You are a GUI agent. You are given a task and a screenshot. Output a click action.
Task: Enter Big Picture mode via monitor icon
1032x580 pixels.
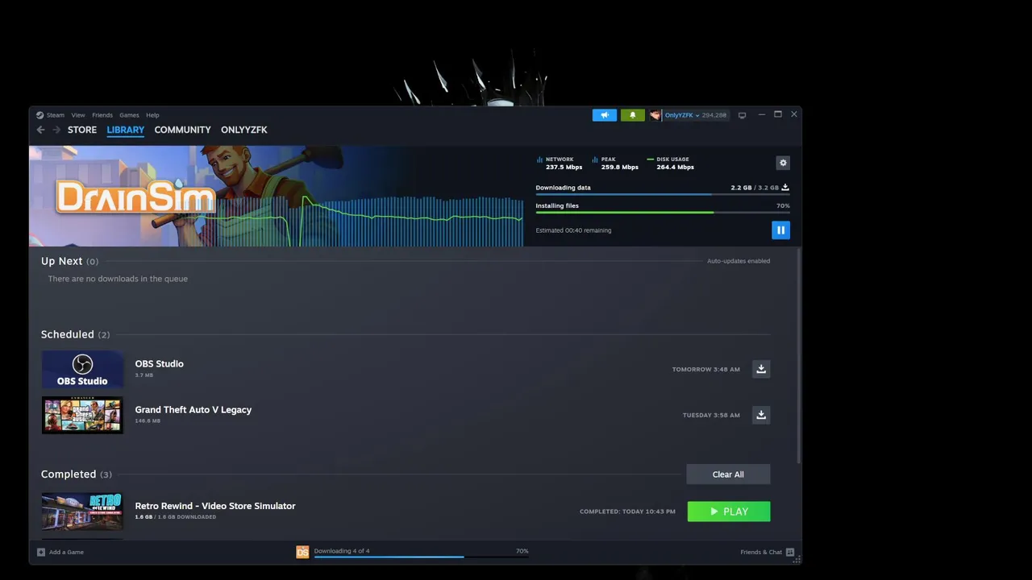[x=742, y=115]
